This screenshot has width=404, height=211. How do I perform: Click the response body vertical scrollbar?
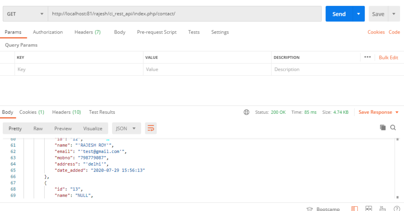(398, 168)
